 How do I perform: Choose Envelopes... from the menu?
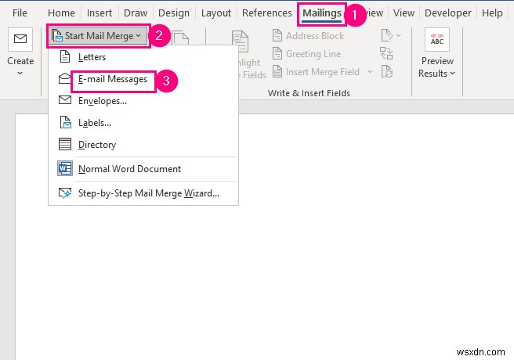pyautogui.click(x=143, y=101)
